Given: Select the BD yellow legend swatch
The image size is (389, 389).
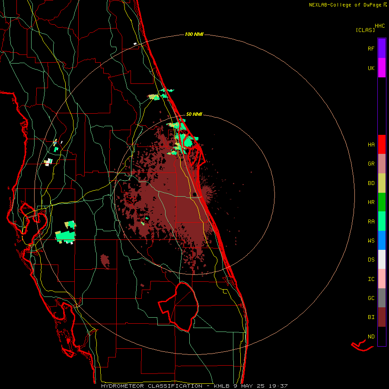Looking at the screenshot, I should (x=382, y=183).
